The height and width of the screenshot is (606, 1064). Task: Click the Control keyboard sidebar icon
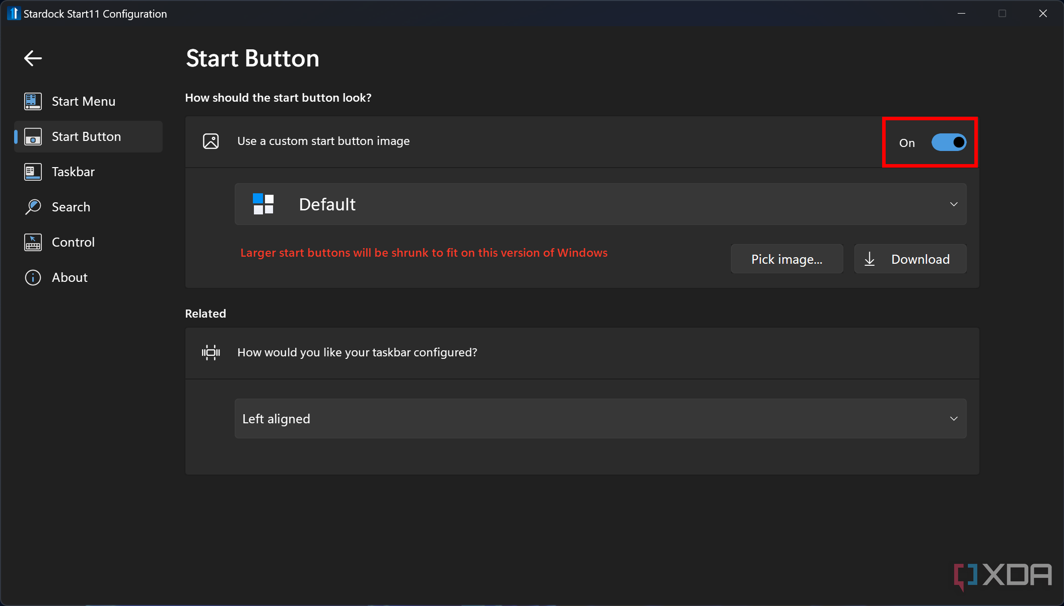point(33,242)
